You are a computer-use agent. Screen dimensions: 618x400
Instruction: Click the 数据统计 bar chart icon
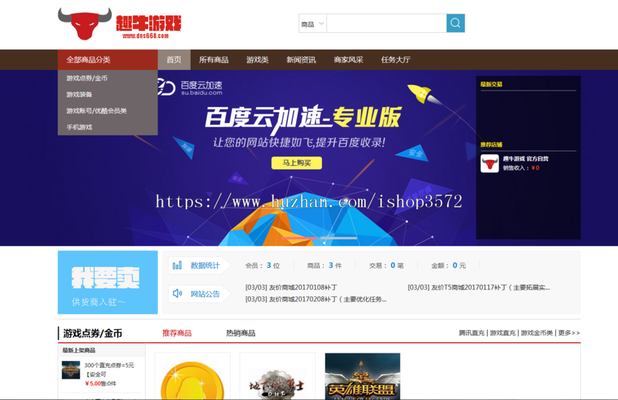(x=177, y=266)
